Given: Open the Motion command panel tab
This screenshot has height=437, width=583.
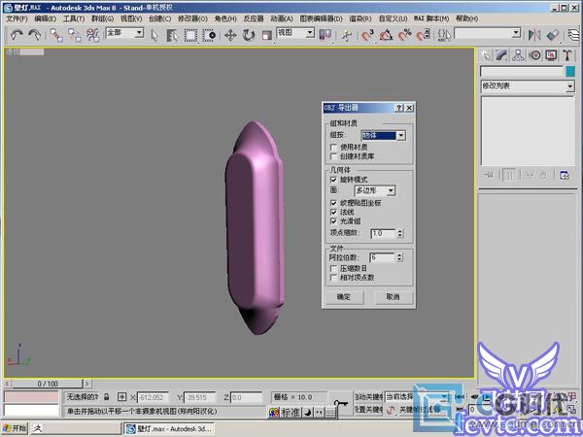Looking at the screenshot, I should 534,55.
